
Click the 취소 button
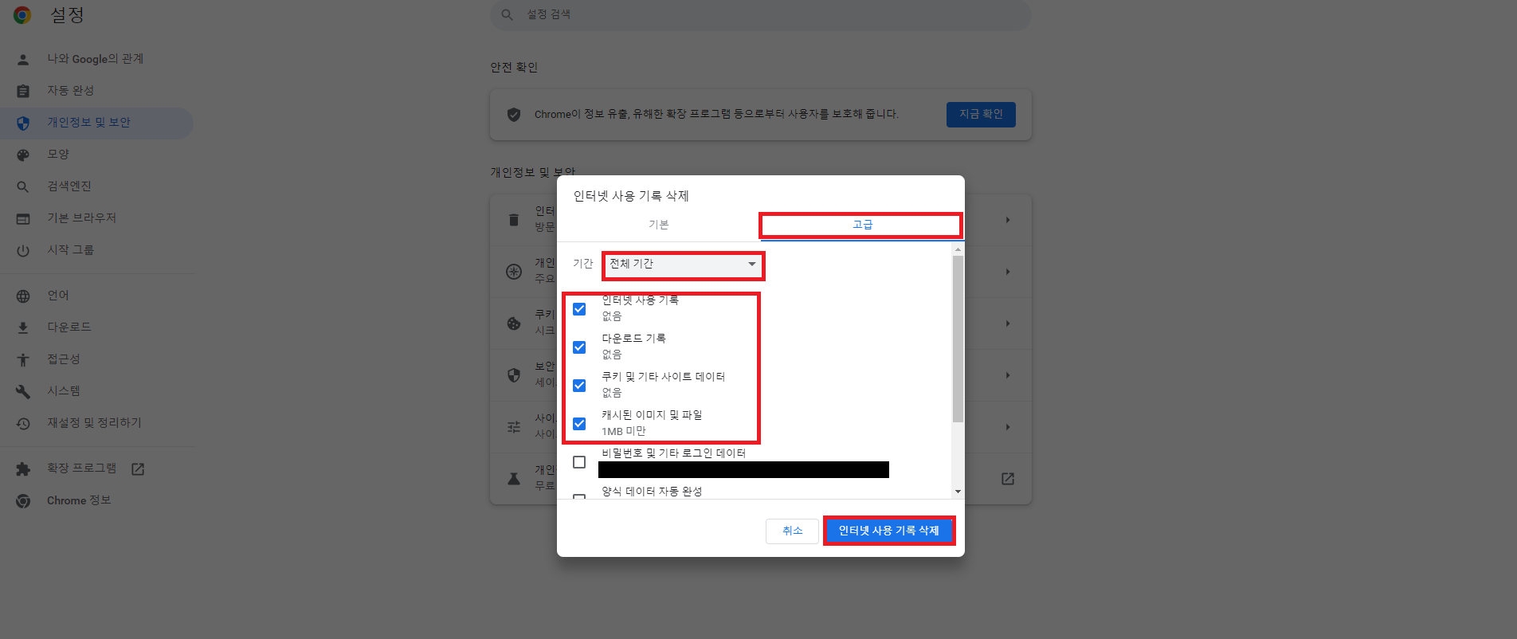click(792, 531)
